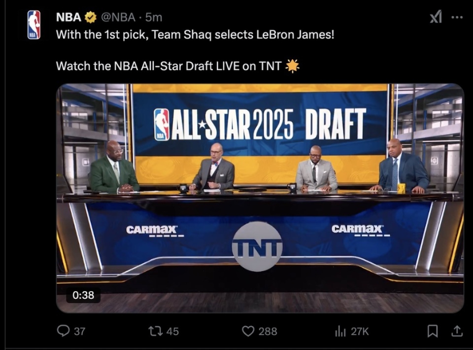Viewport: 473px width, 350px height.
Task: Click the Grok icon on the post
Action: coord(436,17)
